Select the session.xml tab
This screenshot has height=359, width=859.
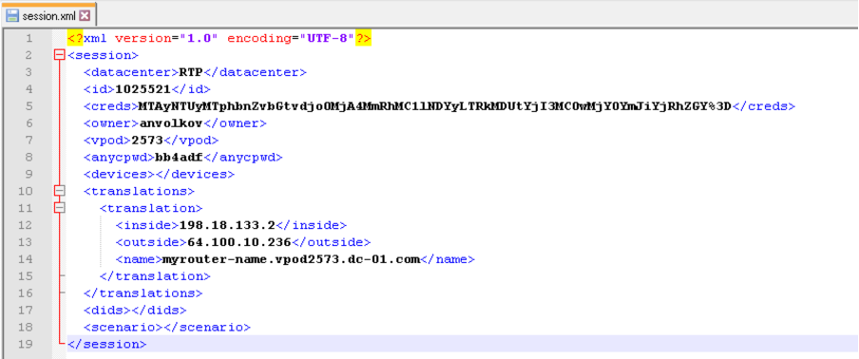[x=48, y=15]
